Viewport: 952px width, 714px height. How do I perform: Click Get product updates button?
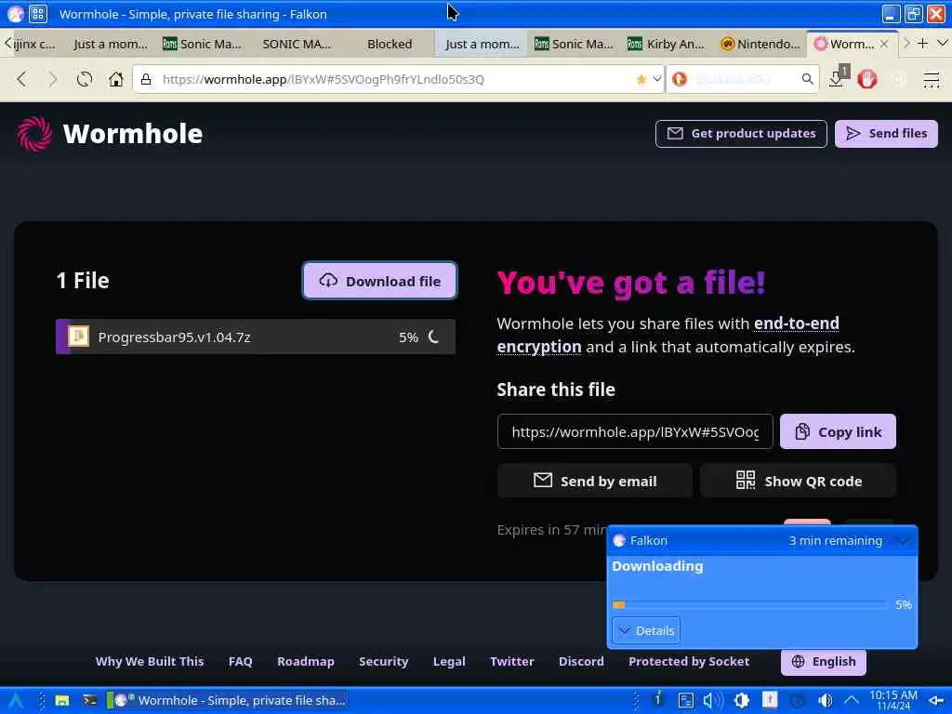741,134
